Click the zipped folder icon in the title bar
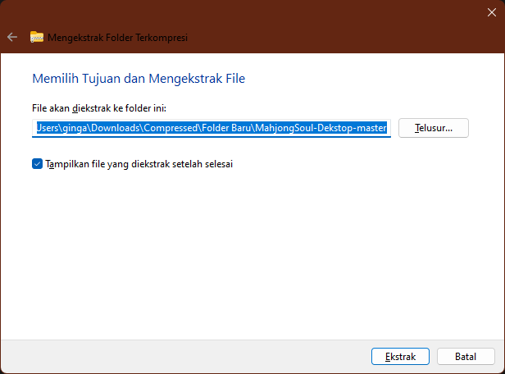 click(x=37, y=37)
